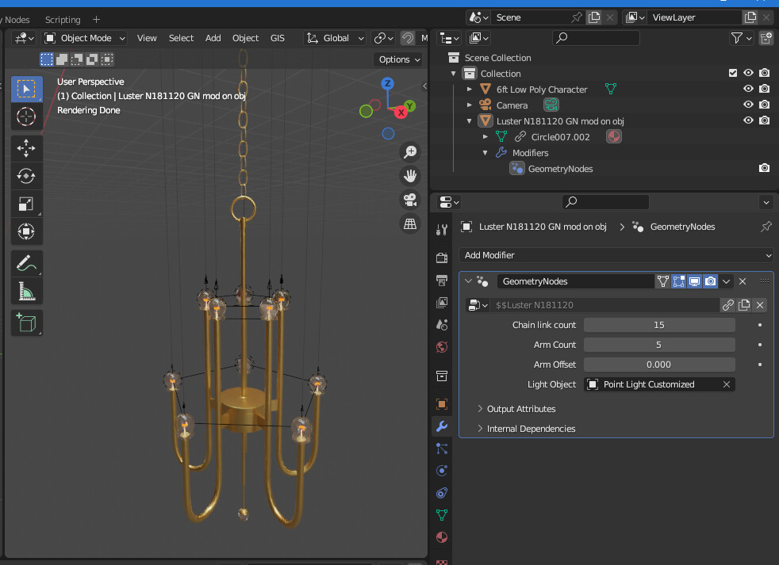
Task: Open the View Layer properties tab
Action: coord(442,303)
